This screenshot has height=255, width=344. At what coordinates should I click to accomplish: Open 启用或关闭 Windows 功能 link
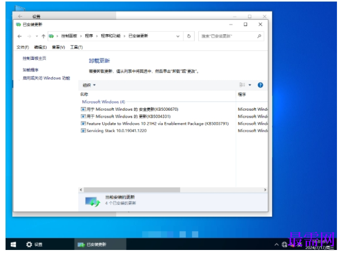click(x=46, y=78)
